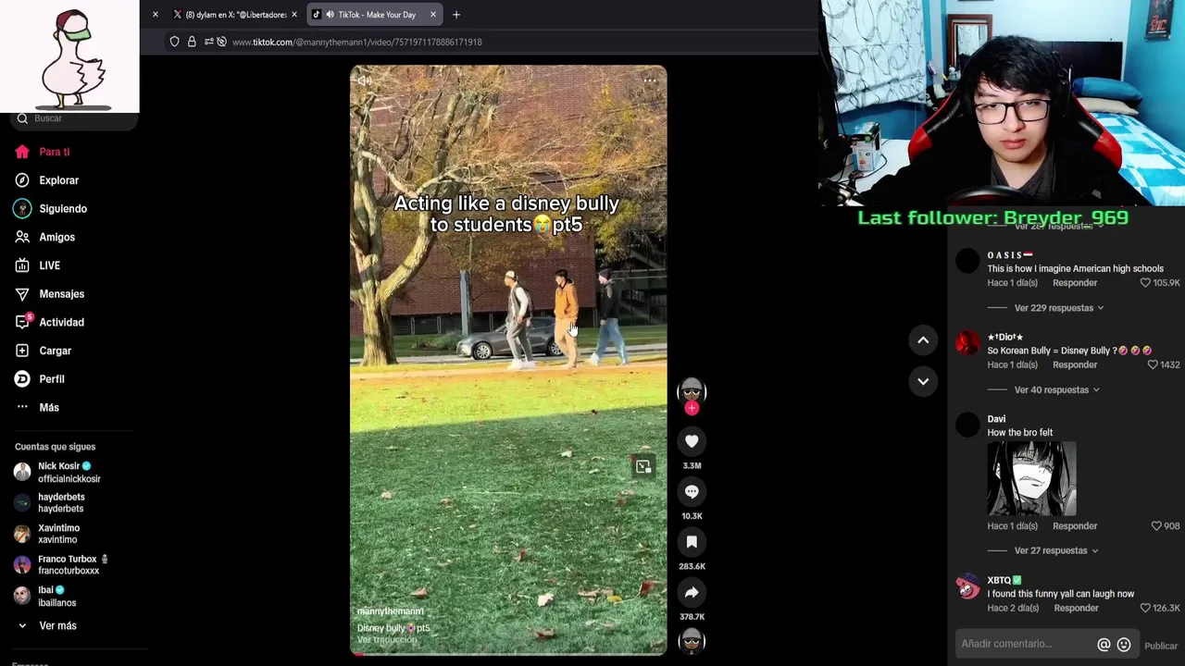The height and width of the screenshot is (666, 1185).
Task: Open the emoji picker in comment box
Action: point(1124,645)
